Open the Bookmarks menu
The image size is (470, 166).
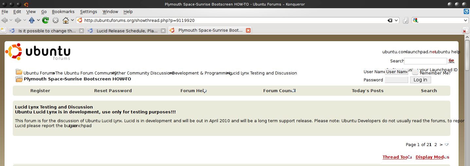pyautogui.click(x=63, y=11)
